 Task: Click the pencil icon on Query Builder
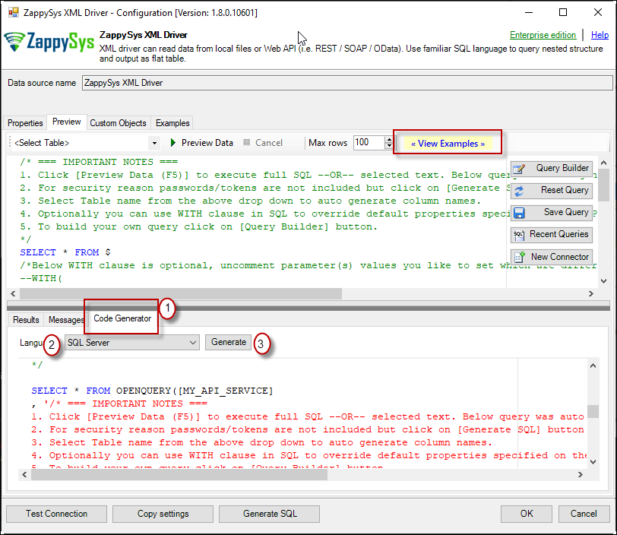click(519, 169)
